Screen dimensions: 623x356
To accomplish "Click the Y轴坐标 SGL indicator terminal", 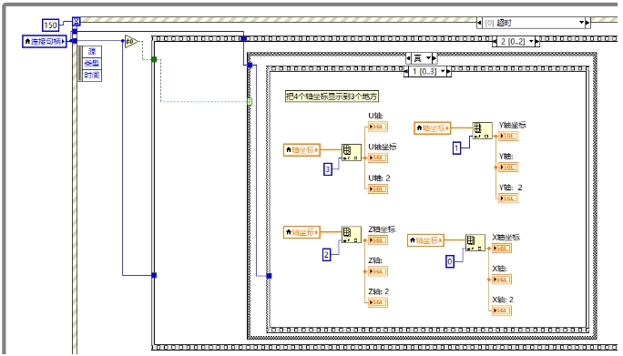I will point(508,136).
